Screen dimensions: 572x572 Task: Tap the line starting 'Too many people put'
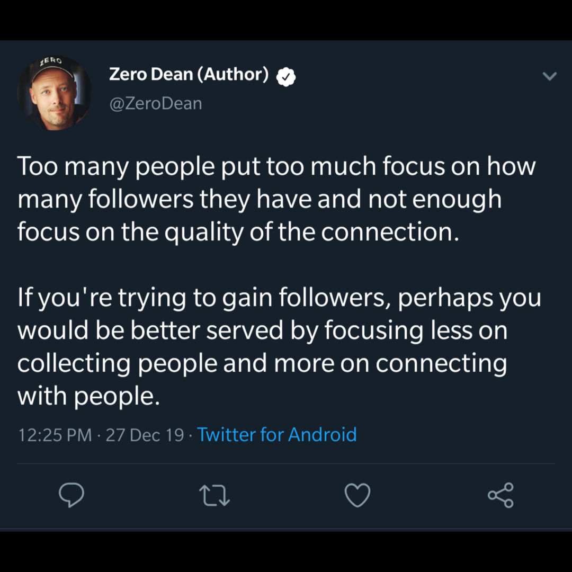tap(276, 167)
